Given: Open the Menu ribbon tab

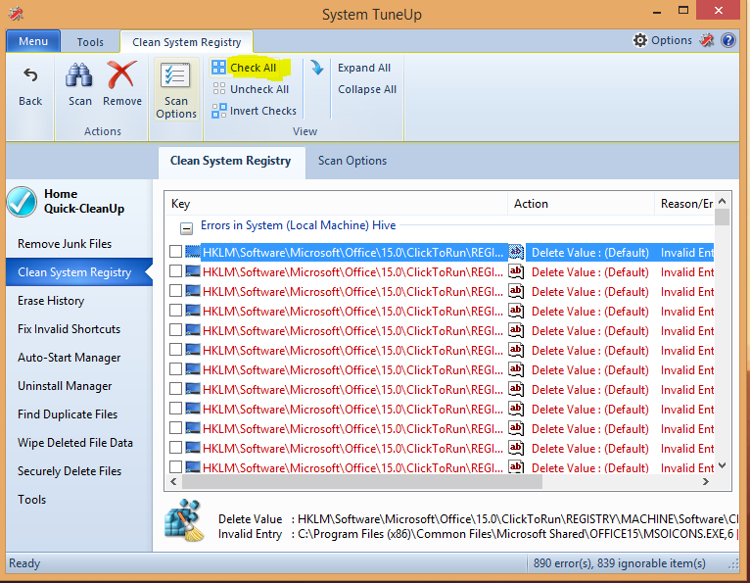Looking at the screenshot, I should 33,41.
